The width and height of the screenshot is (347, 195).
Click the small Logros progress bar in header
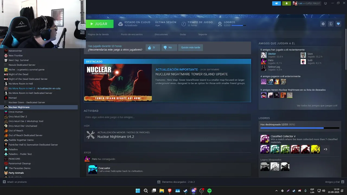[239, 25]
